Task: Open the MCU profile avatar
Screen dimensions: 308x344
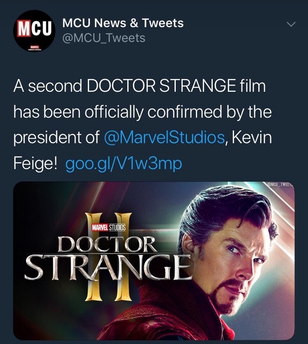Action: [x=35, y=32]
